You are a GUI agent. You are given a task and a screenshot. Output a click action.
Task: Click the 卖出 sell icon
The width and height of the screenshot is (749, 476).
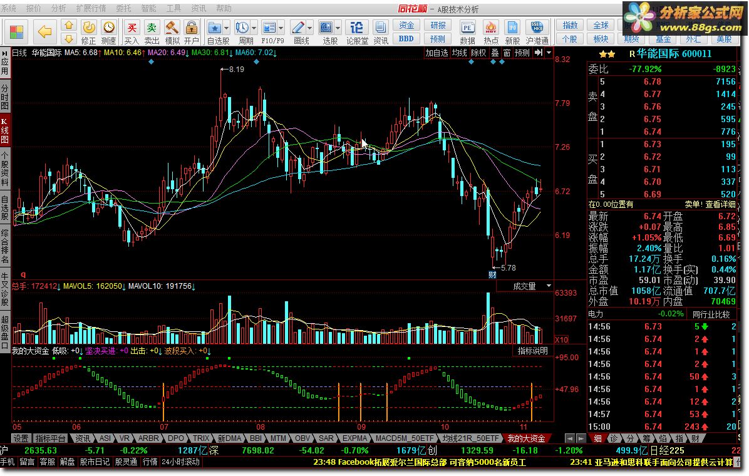(152, 32)
